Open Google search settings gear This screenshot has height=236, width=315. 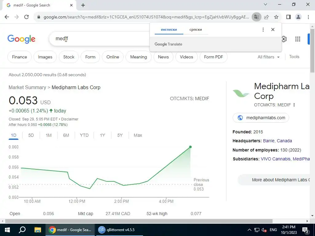(x=284, y=39)
